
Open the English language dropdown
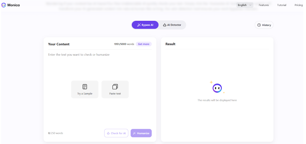pos(245,5)
